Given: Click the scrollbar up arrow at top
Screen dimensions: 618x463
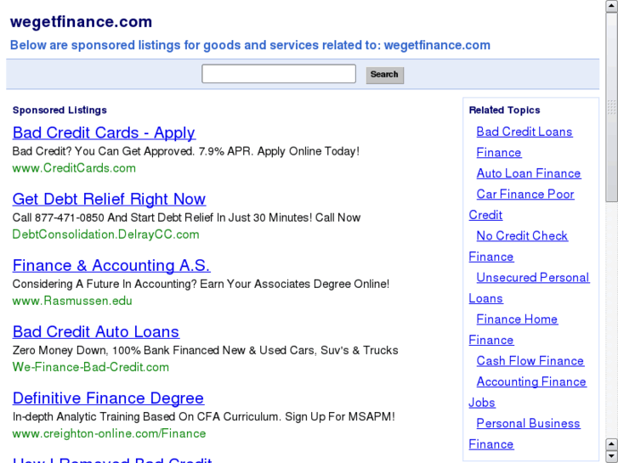Looking at the screenshot, I should (x=612, y=5).
